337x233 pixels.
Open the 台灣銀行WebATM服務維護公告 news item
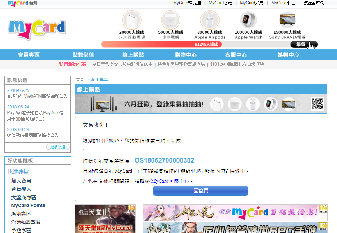(x=37, y=96)
